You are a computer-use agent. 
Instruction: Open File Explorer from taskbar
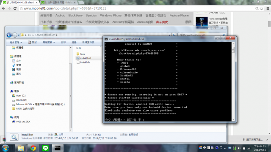[x=21, y=148]
